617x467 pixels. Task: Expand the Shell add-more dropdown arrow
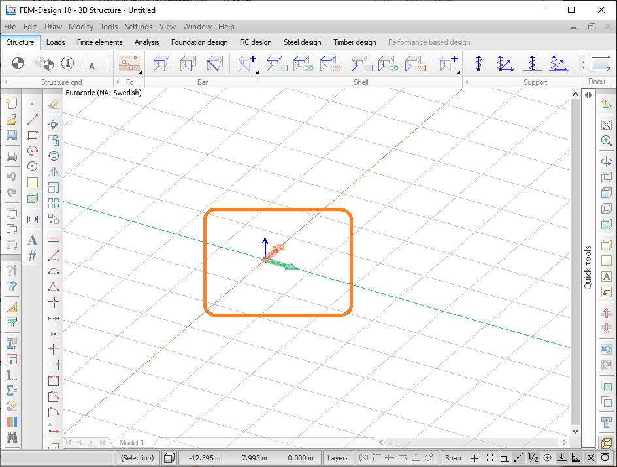[x=458, y=72]
